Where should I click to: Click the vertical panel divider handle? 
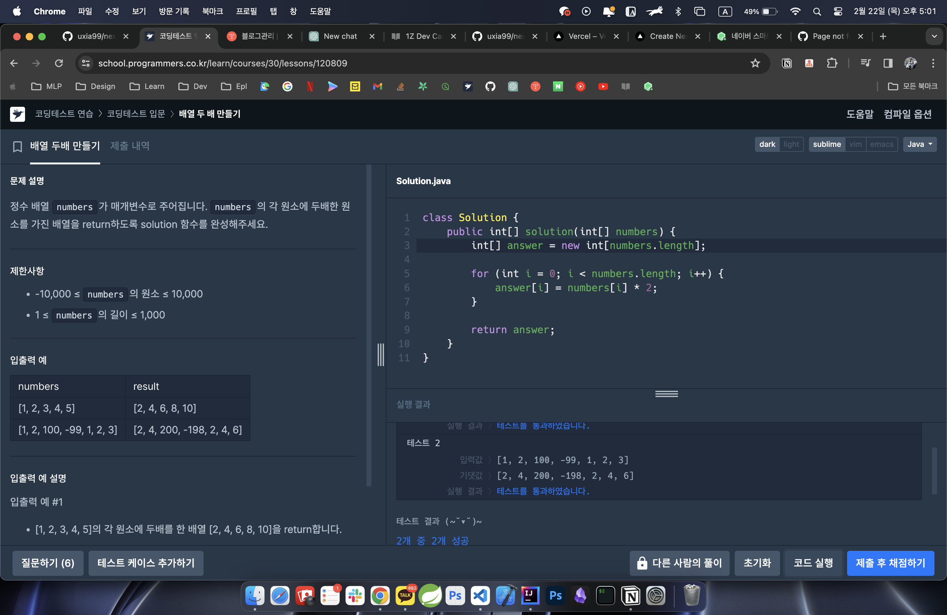coord(380,354)
